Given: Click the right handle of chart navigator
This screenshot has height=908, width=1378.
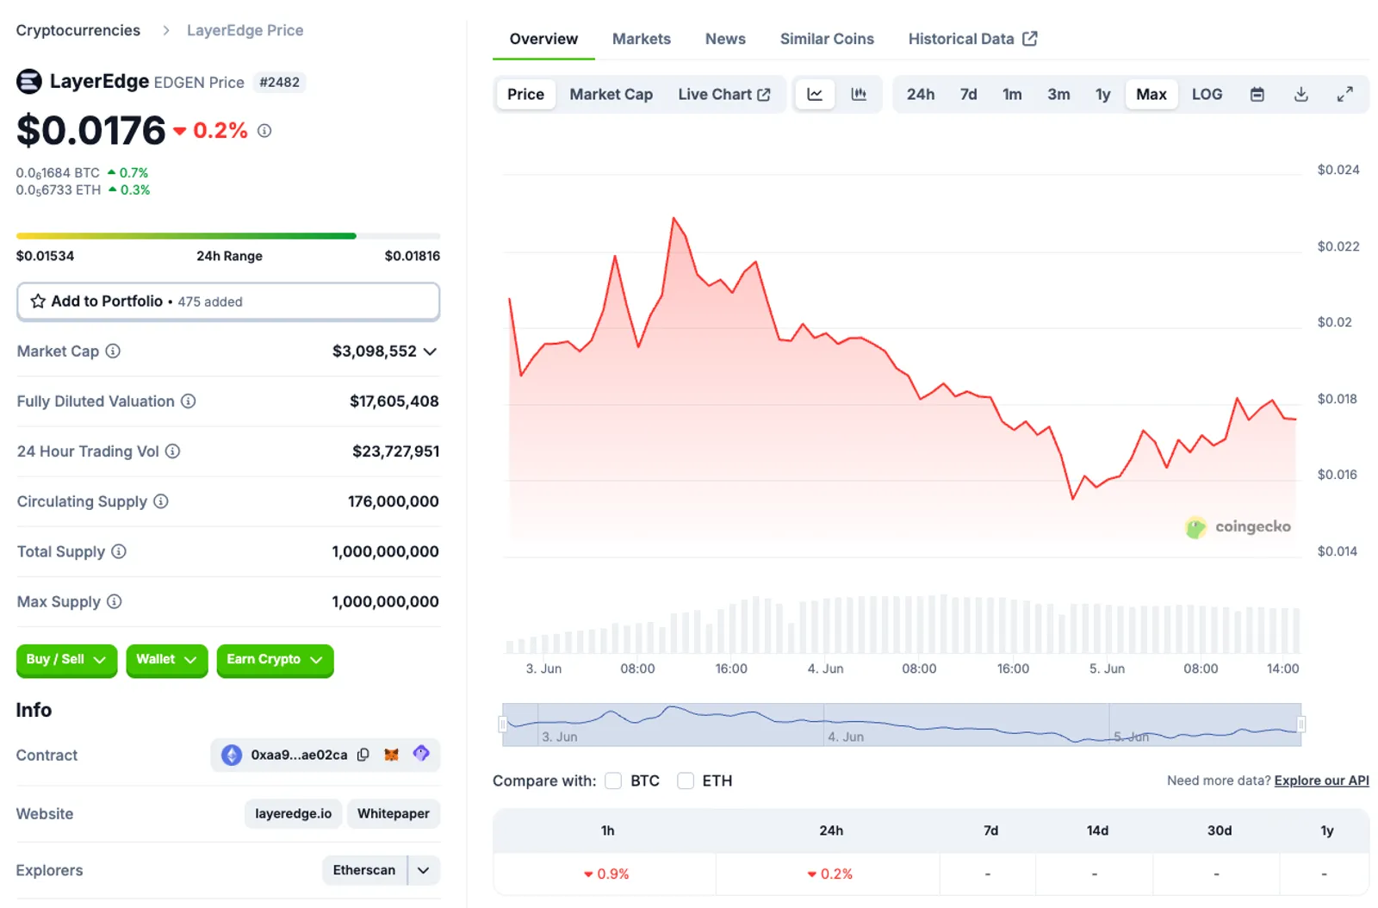Looking at the screenshot, I should [x=1301, y=725].
